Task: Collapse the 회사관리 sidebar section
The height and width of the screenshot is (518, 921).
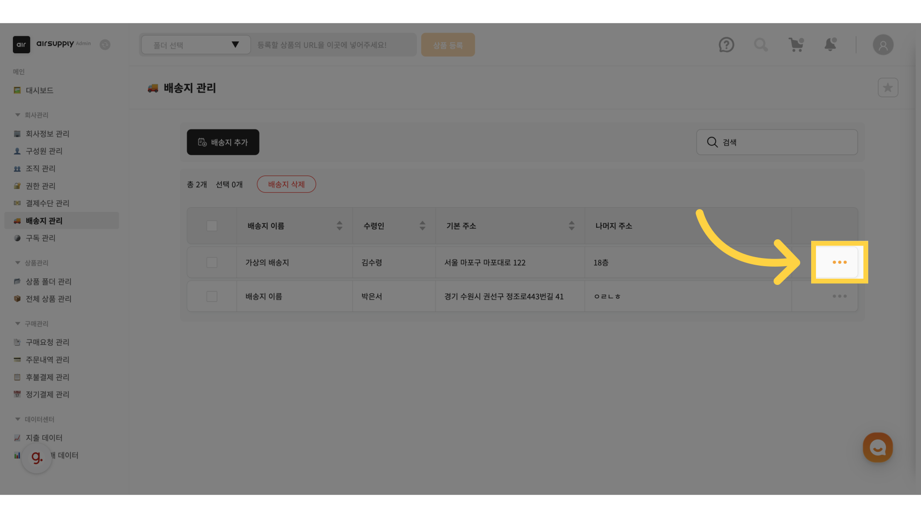Action: click(x=18, y=115)
